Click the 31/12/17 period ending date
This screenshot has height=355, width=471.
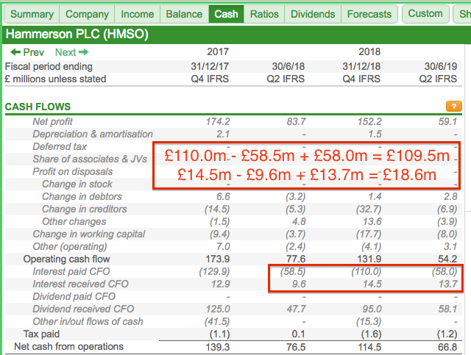click(210, 66)
